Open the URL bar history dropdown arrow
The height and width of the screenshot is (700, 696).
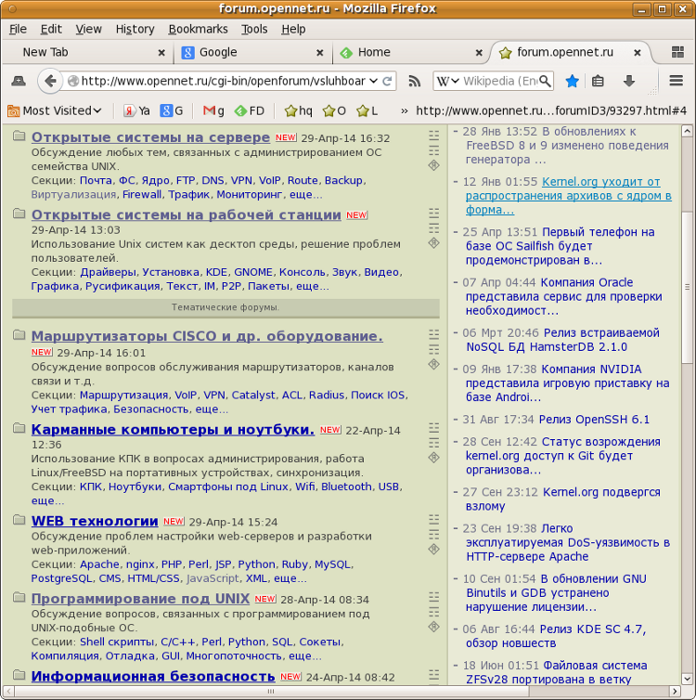pyautogui.click(x=373, y=82)
